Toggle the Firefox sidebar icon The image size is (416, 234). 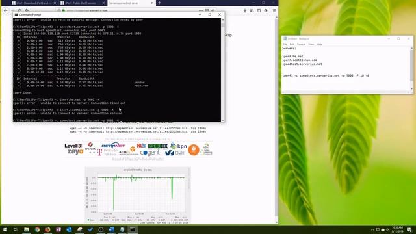coord(259,10)
